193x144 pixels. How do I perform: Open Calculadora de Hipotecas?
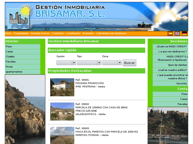[111, 33]
